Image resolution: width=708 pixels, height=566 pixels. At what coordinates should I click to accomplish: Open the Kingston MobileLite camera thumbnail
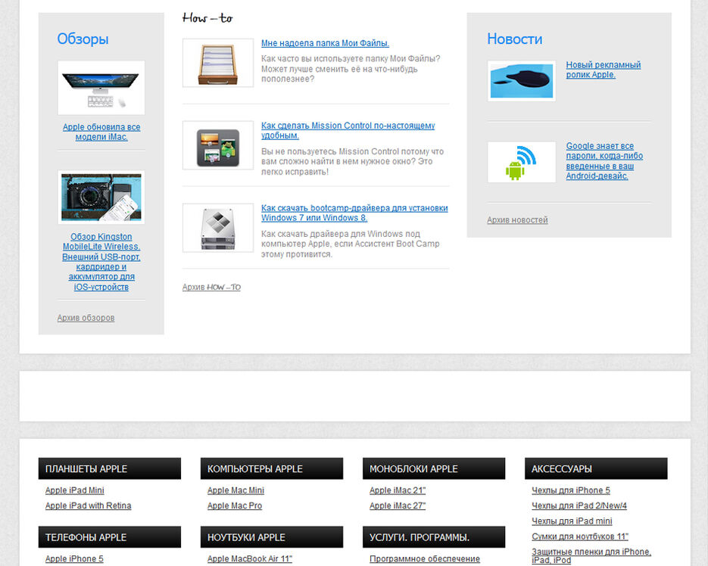coord(101,197)
